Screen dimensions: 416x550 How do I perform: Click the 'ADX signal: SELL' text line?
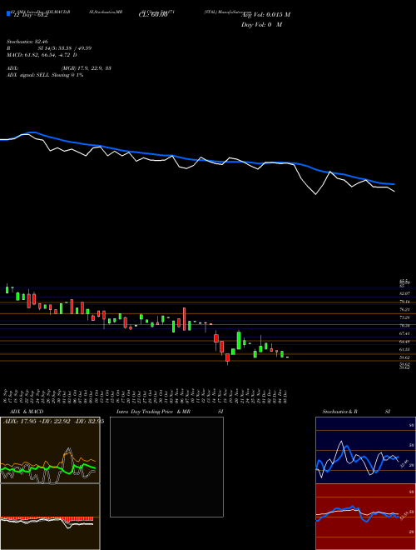(x=45, y=75)
